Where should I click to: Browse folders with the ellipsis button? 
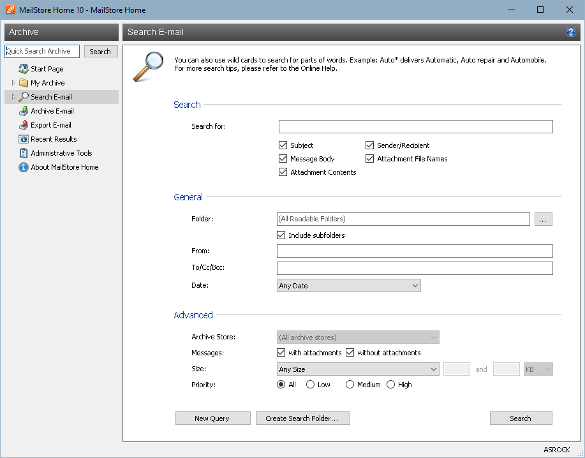tap(544, 219)
